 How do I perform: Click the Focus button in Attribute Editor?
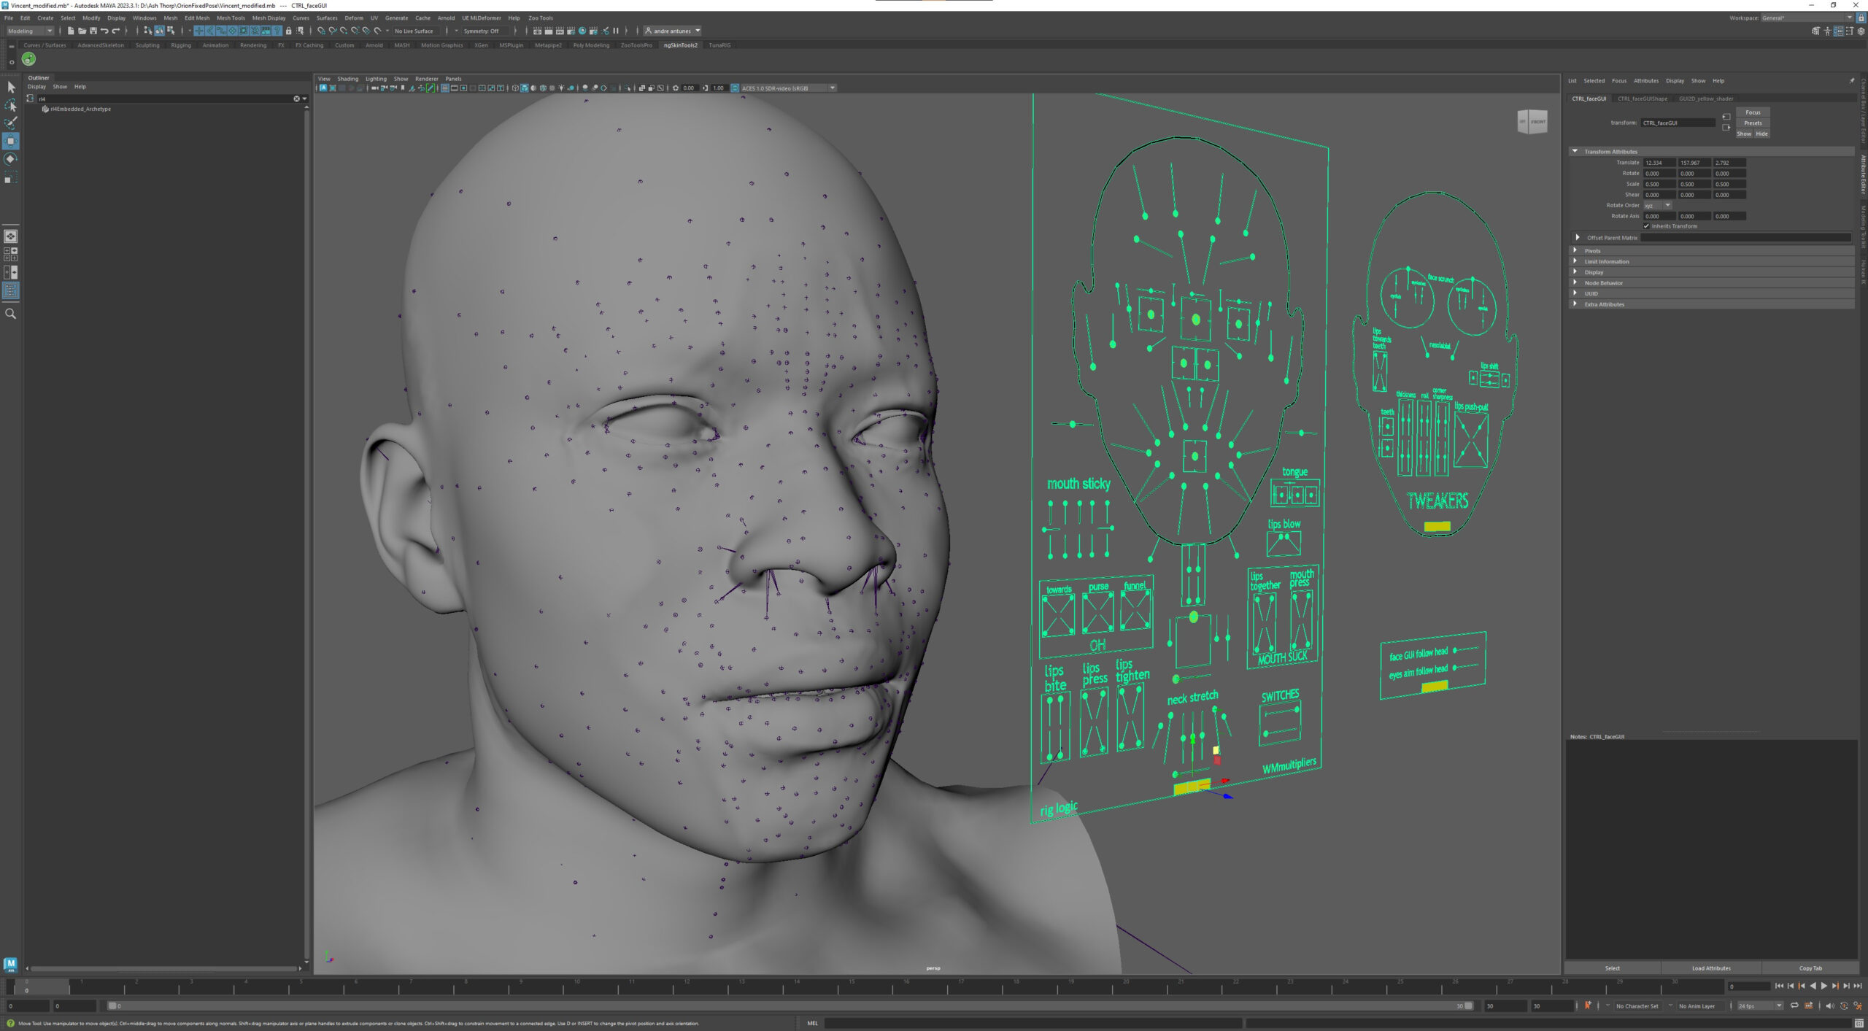point(1753,112)
